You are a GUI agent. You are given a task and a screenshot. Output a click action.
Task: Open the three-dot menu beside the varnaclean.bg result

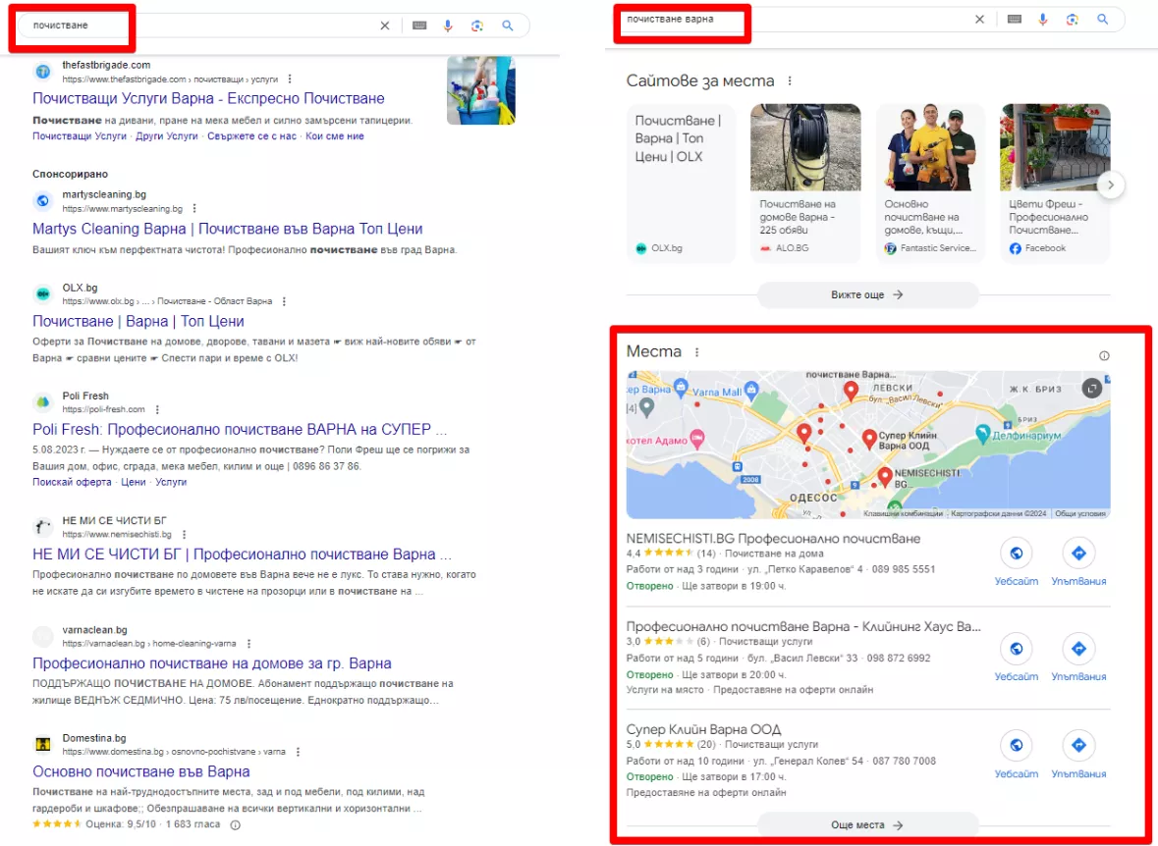coord(248,644)
